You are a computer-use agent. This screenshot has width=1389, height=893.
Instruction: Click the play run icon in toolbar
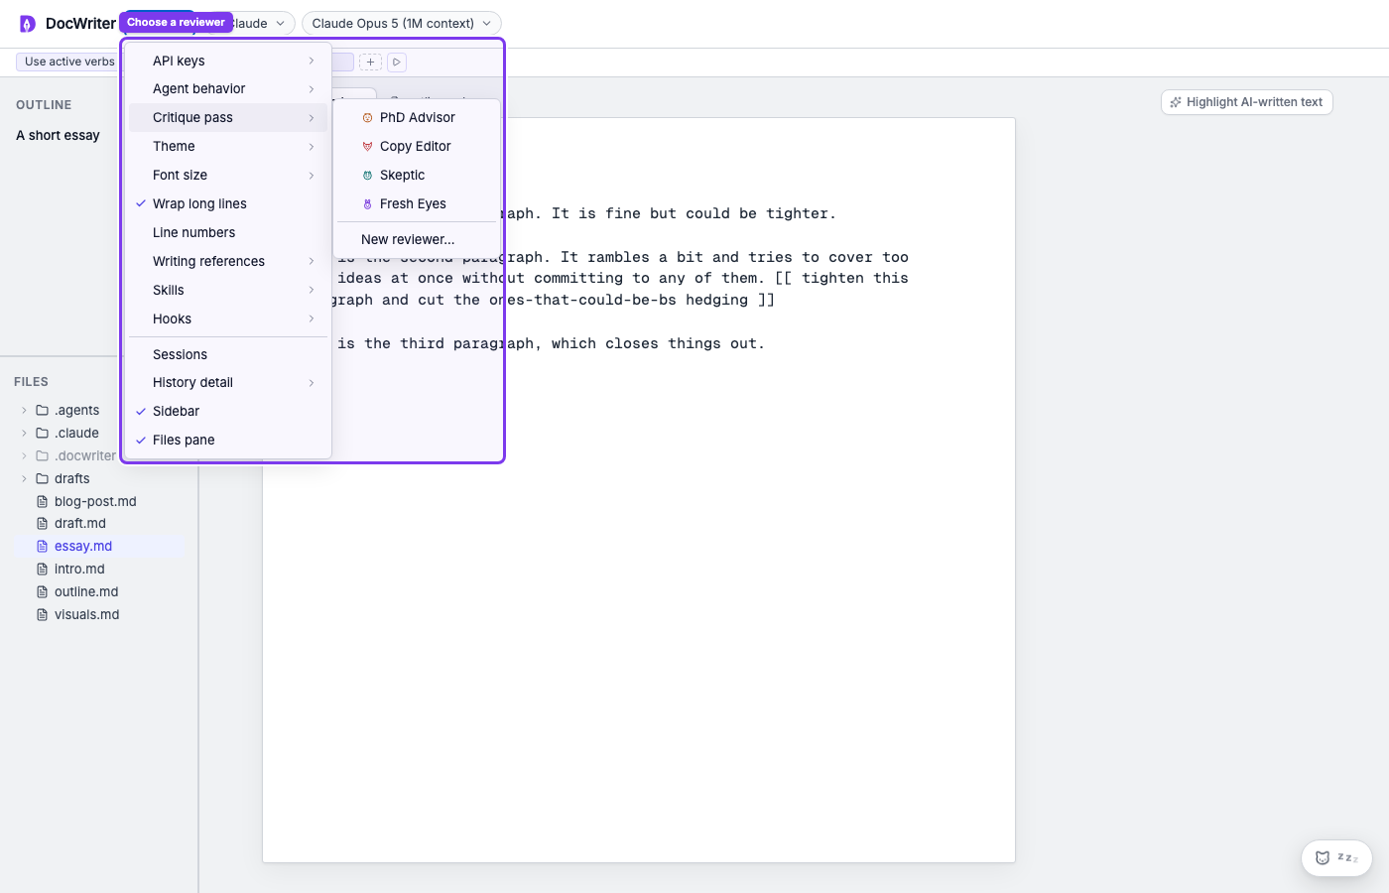396,63
